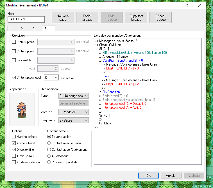Screen dimensions: 213x188
Task: Uncheck the Direction fixe option
Action: click(x=14, y=150)
